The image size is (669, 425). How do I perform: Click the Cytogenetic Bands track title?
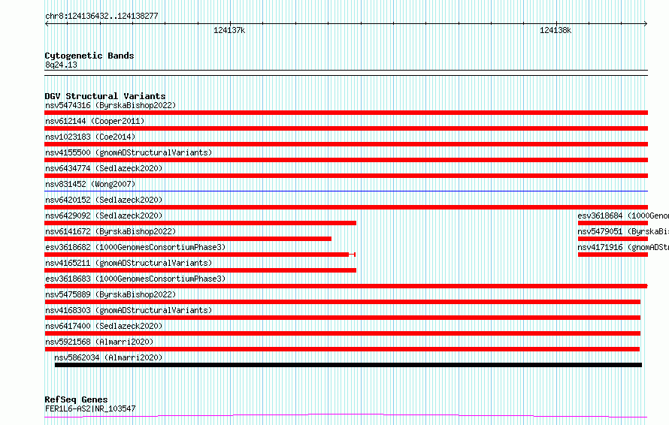pos(89,56)
